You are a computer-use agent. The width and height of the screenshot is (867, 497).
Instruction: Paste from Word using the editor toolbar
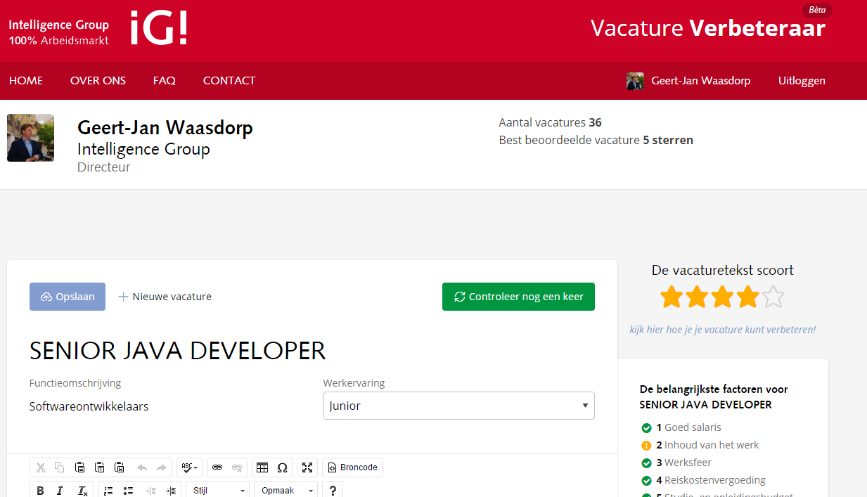click(119, 467)
